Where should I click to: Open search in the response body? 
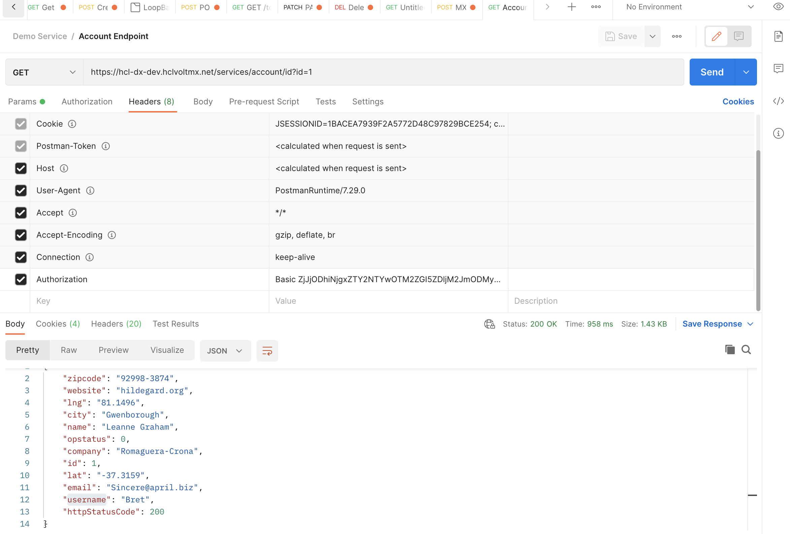point(746,349)
